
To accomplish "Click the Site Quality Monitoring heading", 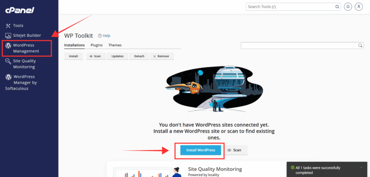I will (x=215, y=169).
